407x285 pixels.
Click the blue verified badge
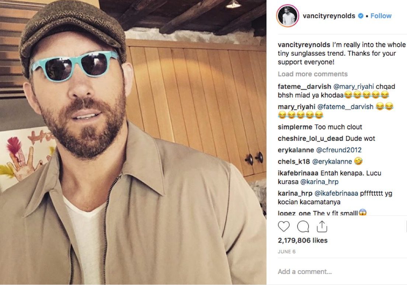tap(361, 16)
